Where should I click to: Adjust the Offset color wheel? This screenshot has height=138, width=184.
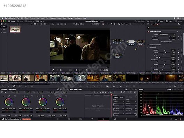(60, 102)
